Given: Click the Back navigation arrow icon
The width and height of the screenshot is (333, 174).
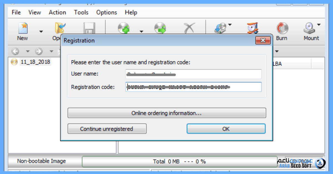Looking at the screenshot, I should click(x=15, y=52).
